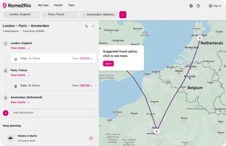Expand the US$180 train option chevron
The width and height of the screenshot is (226, 146).
(92, 86)
